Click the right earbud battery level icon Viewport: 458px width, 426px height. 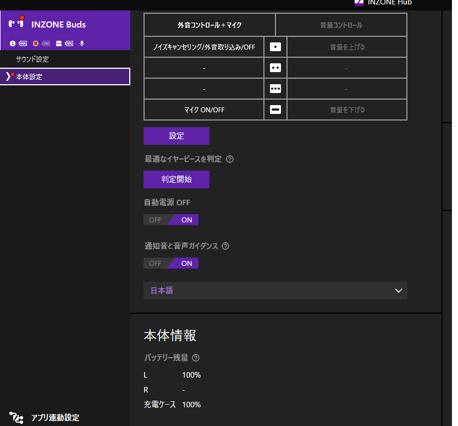click(46, 43)
